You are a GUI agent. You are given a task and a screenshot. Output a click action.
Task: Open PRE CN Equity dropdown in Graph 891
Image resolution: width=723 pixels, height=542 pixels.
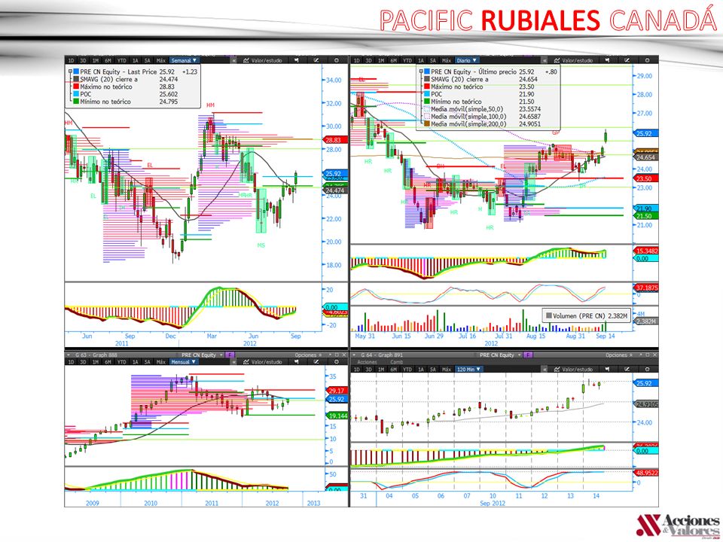(x=500, y=355)
